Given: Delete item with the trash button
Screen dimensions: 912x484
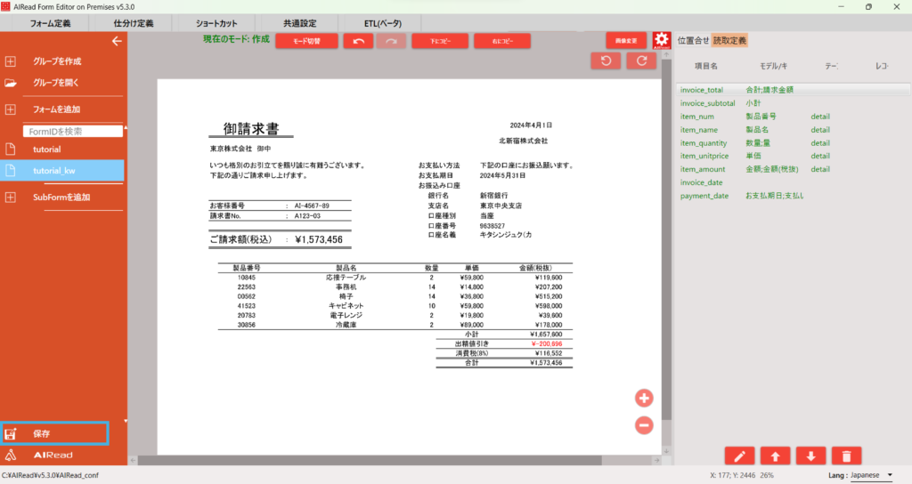Looking at the screenshot, I should pyautogui.click(x=844, y=456).
